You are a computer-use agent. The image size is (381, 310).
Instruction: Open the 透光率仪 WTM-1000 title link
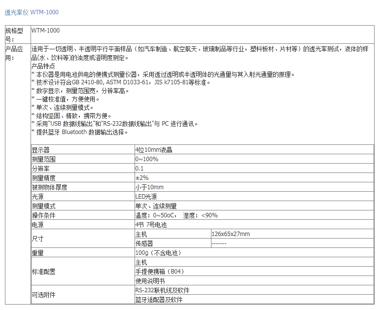(x=32, y=12)
